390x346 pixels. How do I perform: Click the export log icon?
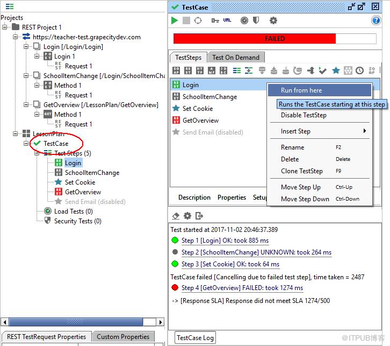[x=199, y=216]
